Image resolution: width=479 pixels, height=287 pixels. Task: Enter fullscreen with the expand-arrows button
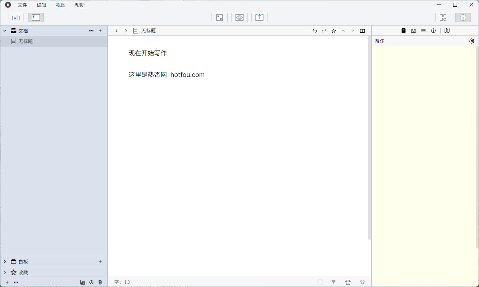[220, 18]
